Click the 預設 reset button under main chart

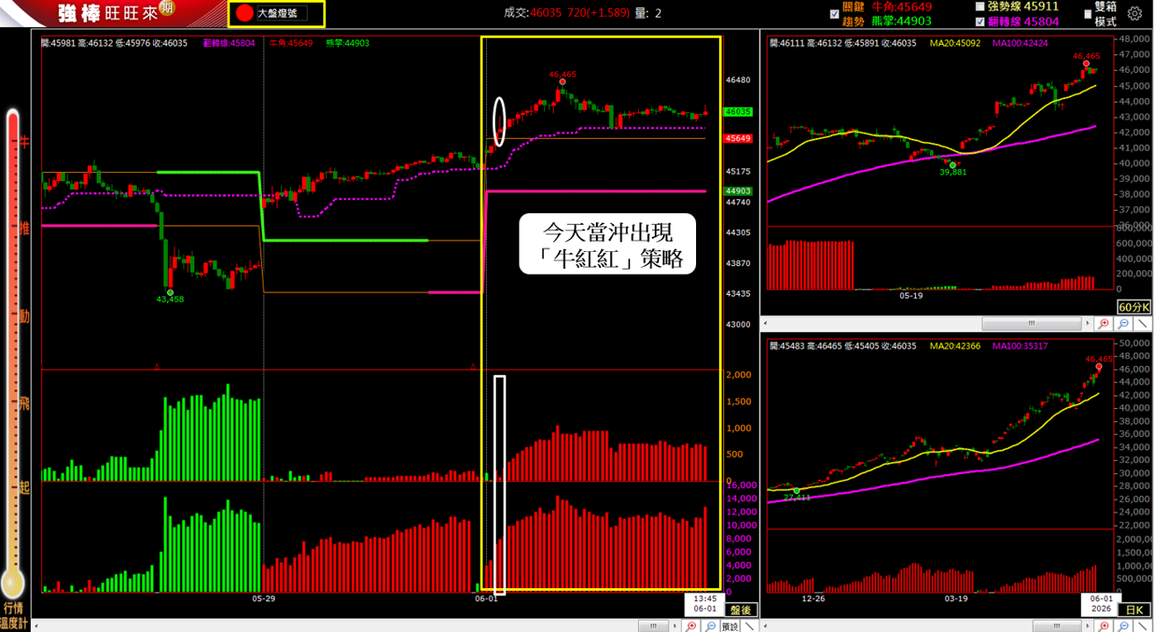(729, 626)
